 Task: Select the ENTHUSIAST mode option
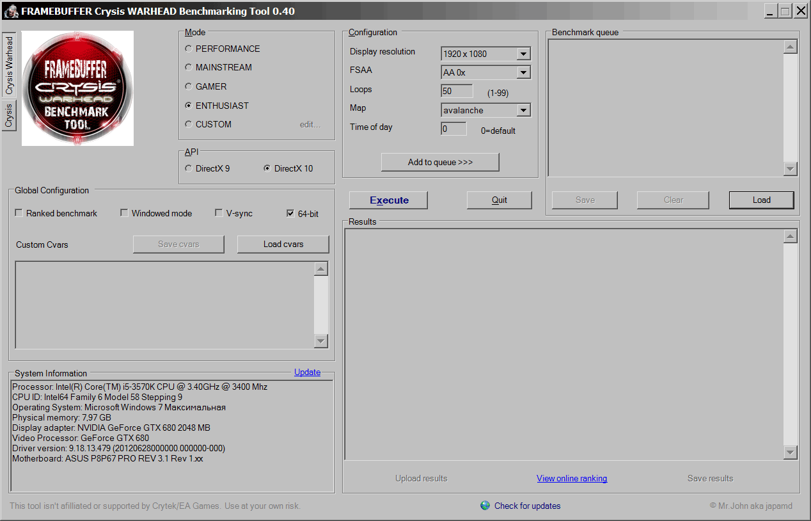pyautogui.click(x=188, y=106)
